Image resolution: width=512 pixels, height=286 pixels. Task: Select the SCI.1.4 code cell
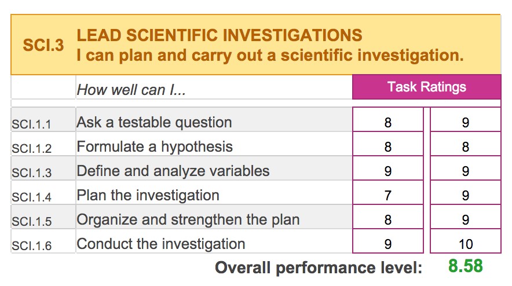pyautogui.click(x=43, y=193)
